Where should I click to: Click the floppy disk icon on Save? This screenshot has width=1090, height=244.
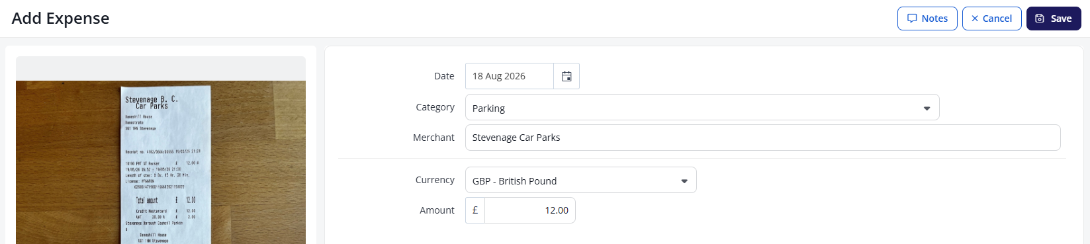coord(1040,19)
